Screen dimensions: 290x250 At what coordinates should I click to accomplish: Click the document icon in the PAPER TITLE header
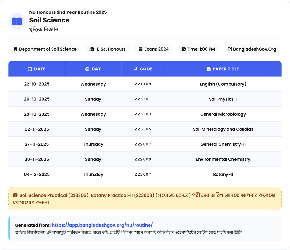coord(209,69)
